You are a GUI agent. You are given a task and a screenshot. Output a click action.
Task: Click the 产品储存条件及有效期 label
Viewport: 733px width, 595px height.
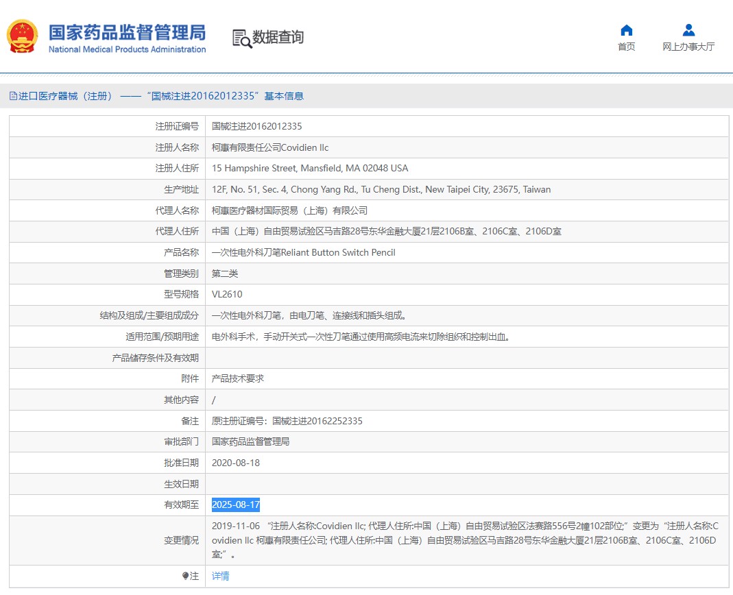point(155,358)
